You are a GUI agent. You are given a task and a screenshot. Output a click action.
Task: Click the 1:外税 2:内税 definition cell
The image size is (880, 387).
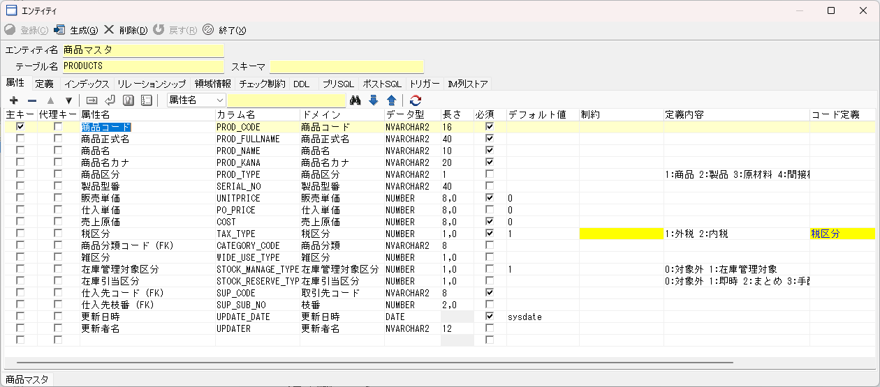736,234
